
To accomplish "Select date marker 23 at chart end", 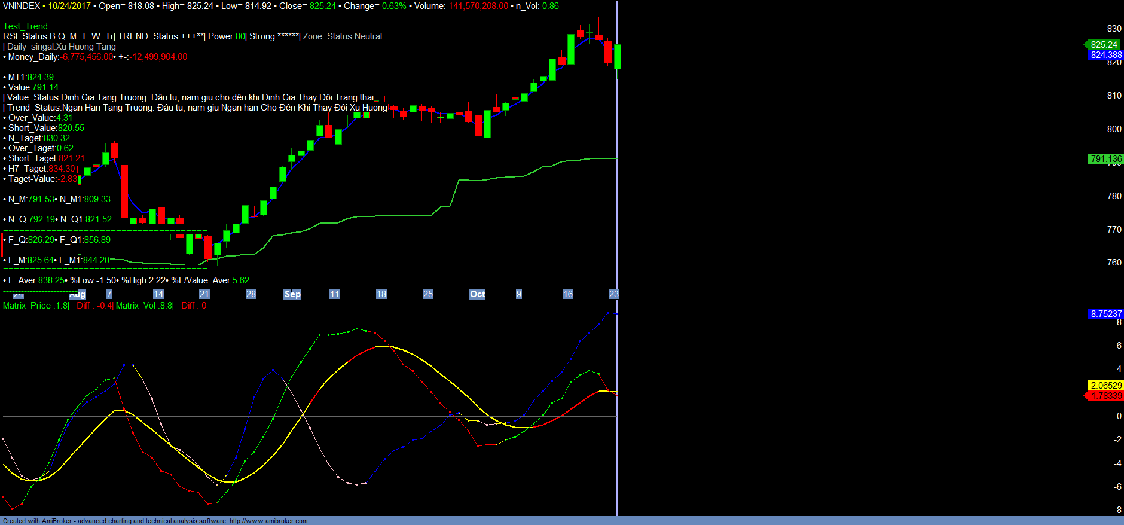I will [613, 294].
